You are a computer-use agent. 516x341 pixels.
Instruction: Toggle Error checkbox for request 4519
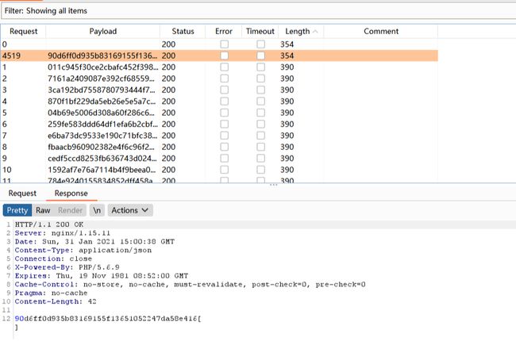click(225, 56)
